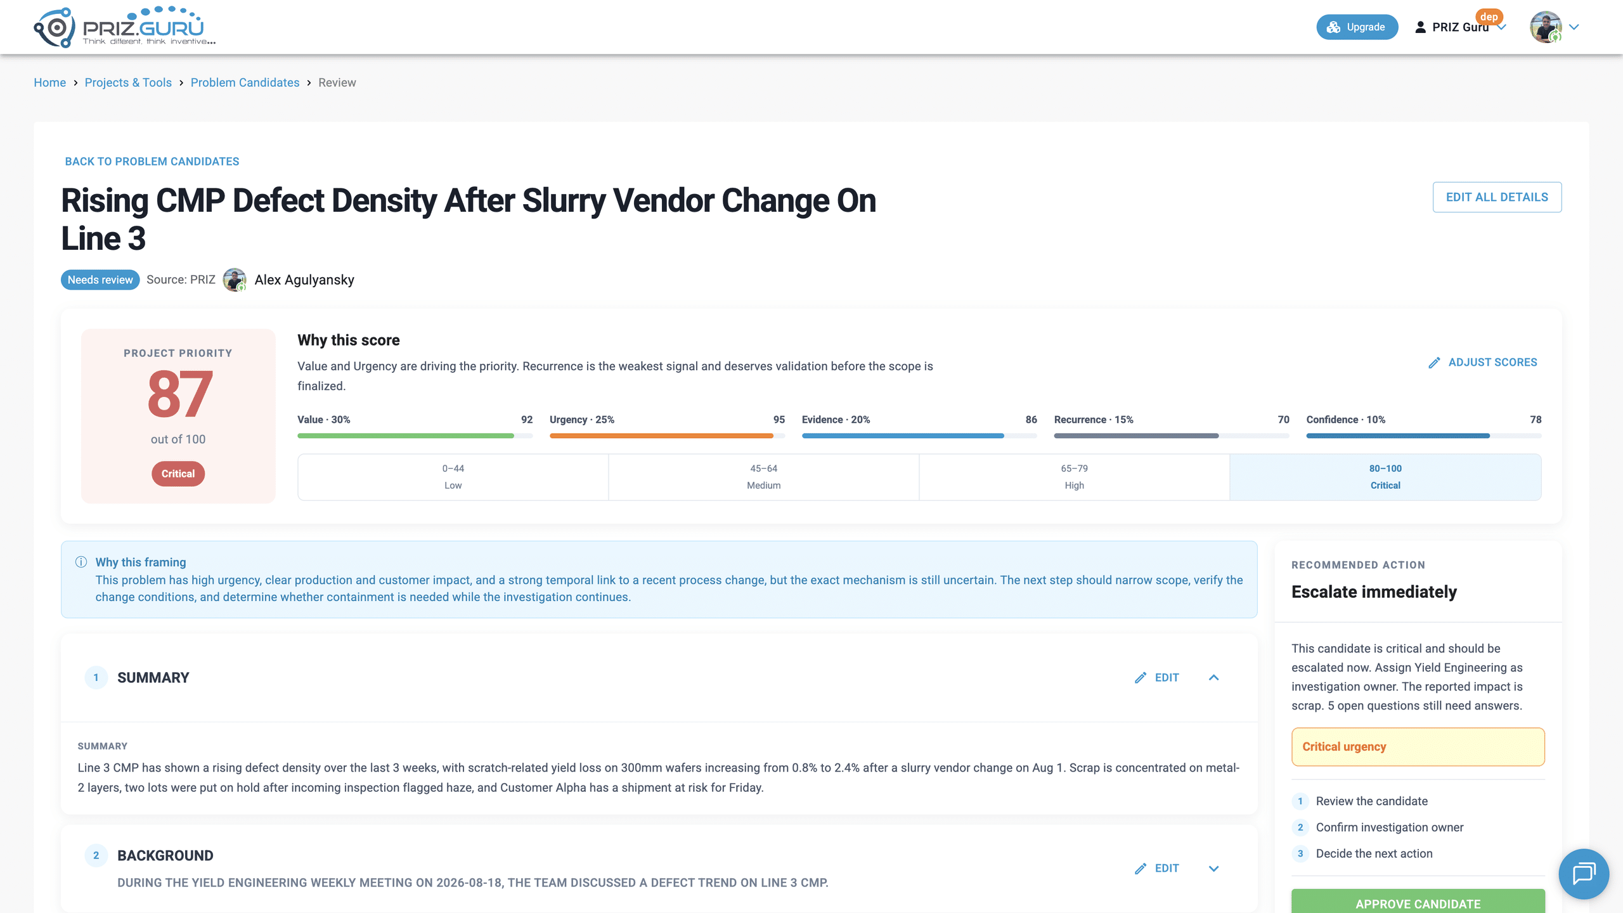
Task: Approve the candidate with green button
Action: click(x=1418, y=903)
